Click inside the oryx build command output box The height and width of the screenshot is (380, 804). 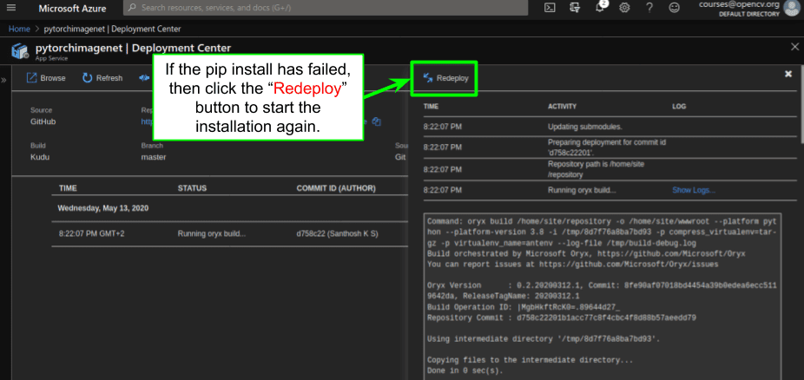(603, 297)
